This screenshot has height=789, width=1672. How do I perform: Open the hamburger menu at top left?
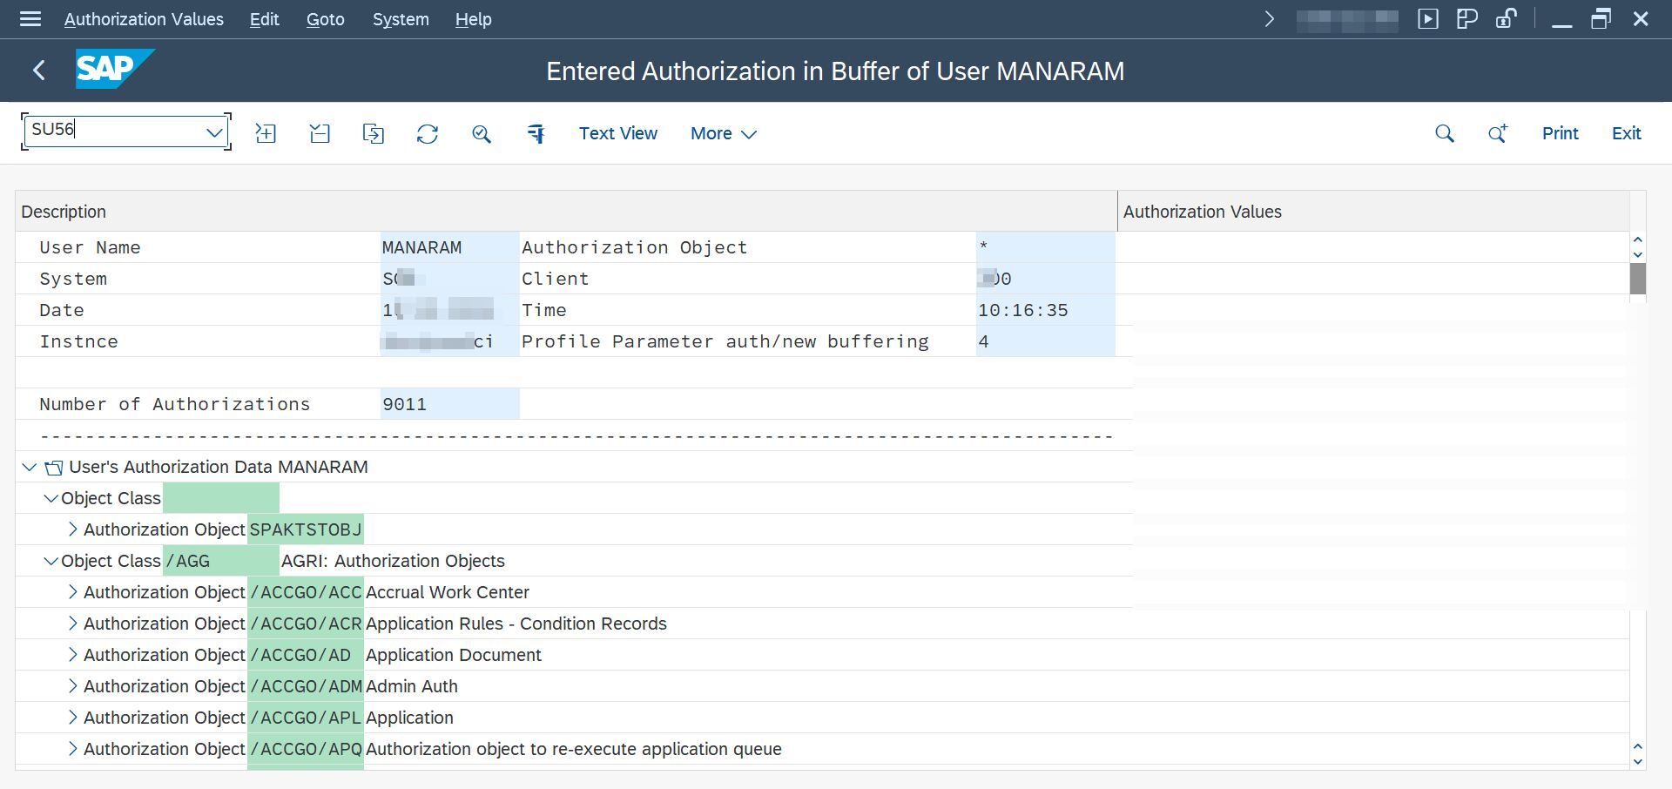(x=30, y=19)
